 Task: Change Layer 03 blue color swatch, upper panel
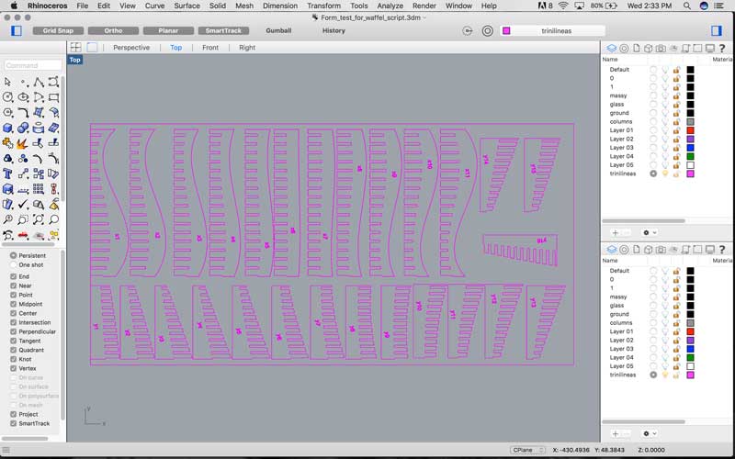[690, 148]
